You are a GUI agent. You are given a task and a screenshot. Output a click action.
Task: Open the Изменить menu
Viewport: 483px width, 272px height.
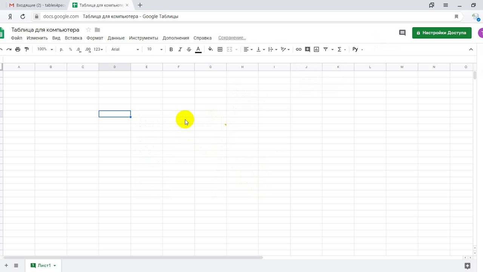pyautogui.click(x=37, y=38)
